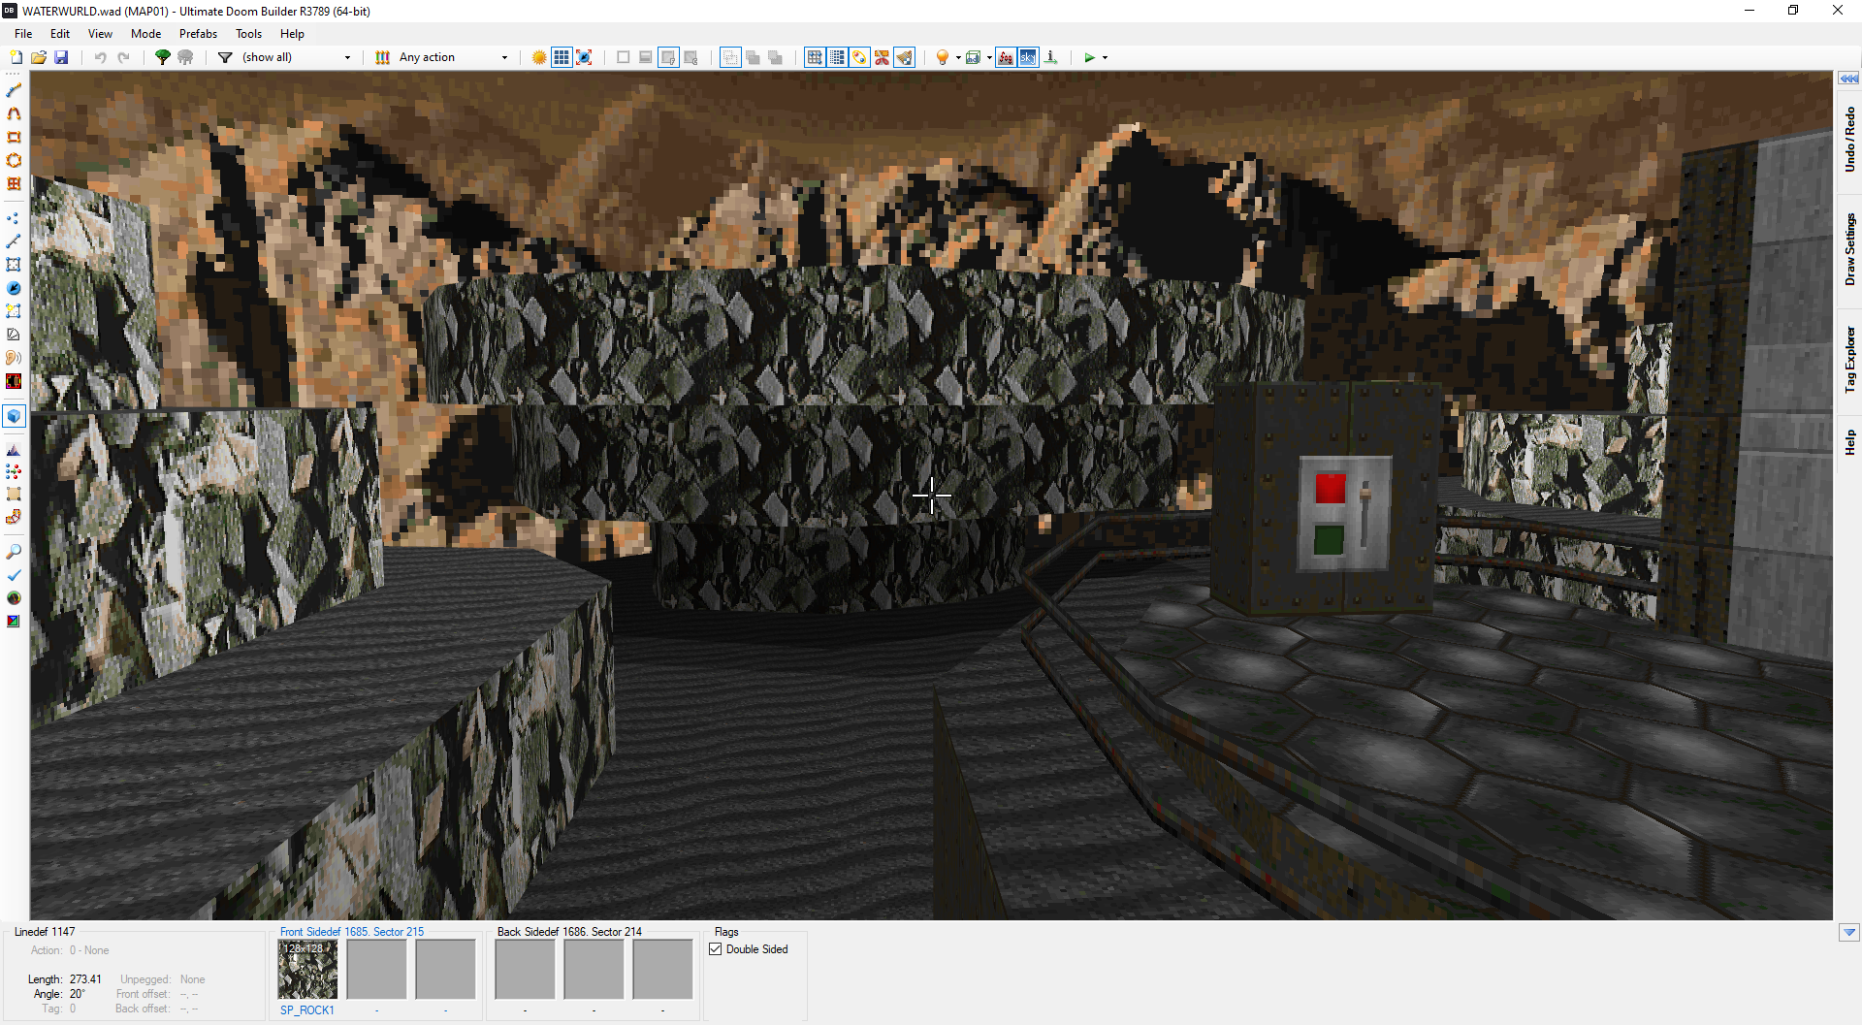Screen dimensions: 1862x1025
Task: Toggle fog rendering button
Action: (1006, 57)
